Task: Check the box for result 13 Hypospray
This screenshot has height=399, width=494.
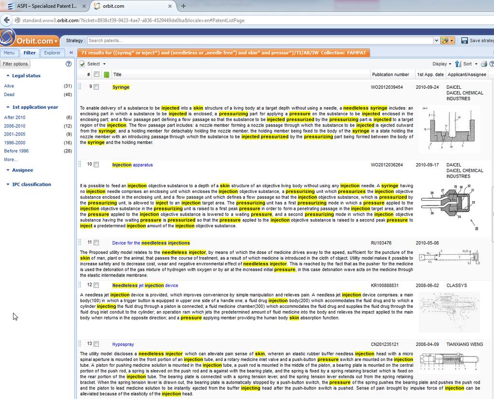Action: pos(96,344)
